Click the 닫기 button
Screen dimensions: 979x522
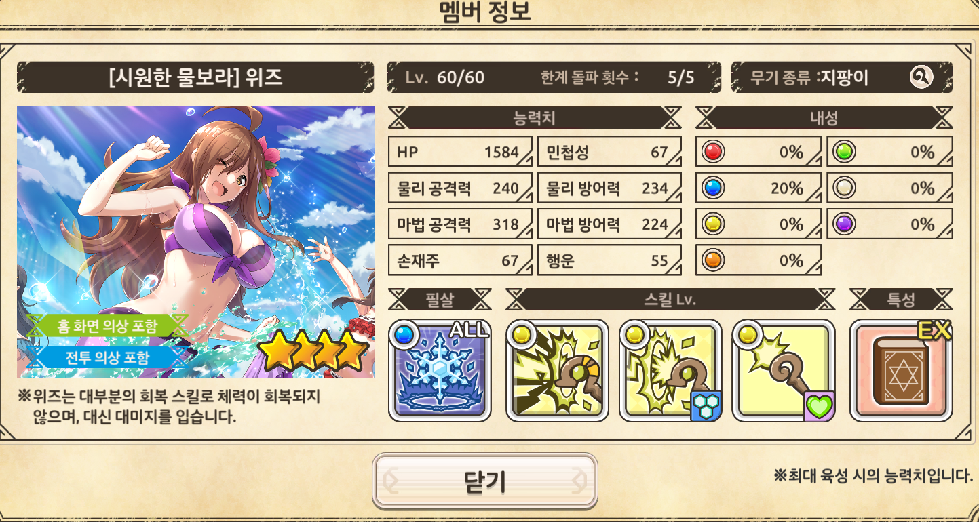click(x=485, y=481)
